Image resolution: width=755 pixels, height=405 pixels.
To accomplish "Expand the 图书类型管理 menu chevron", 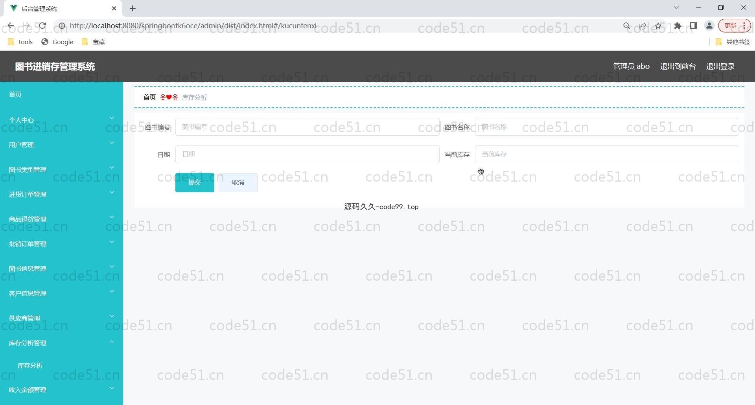I will tap(112, 168).
